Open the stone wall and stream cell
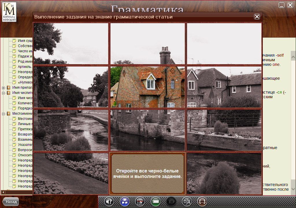The image size is (296, 208). tap(71, 130)
